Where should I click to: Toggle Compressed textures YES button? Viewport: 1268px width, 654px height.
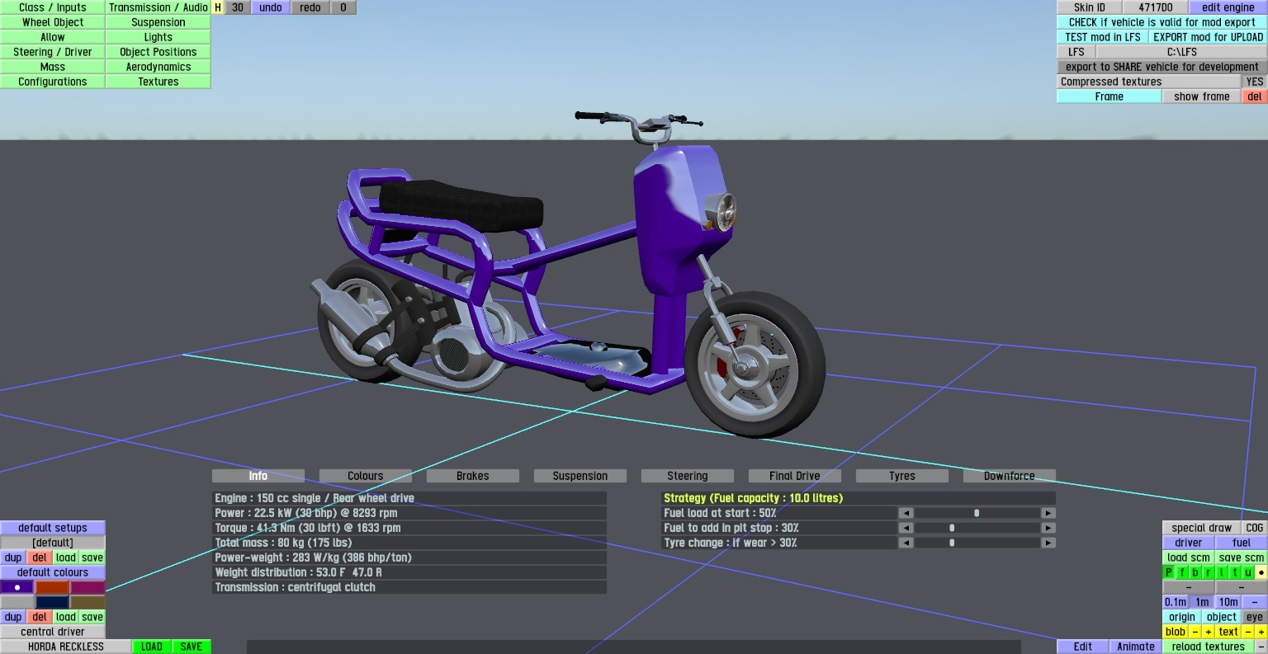(1255, 82)
